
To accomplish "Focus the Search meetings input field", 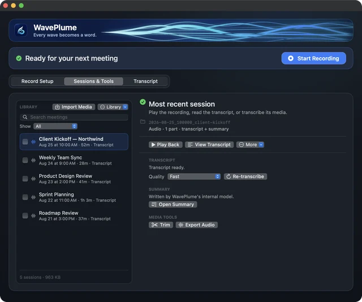I will pyautogui.click(x=74, y=117).
